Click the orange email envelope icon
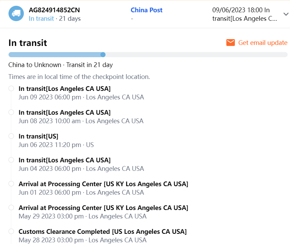Image resolution: width=290 pixels, height=244 pixels. pyautogui.click(x=230, y=43)
